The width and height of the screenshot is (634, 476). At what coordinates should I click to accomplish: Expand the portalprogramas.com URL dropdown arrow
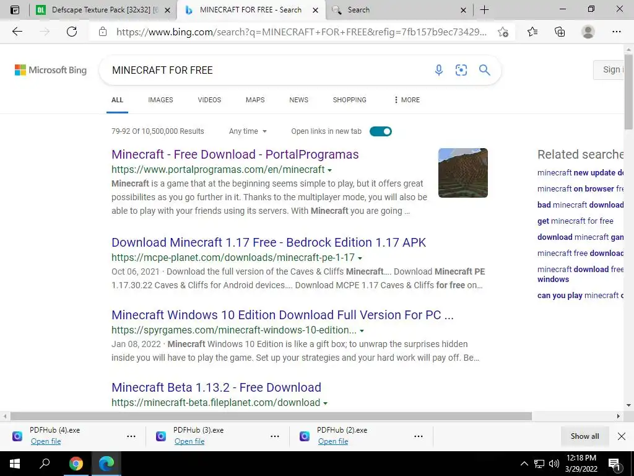(329, 170)
